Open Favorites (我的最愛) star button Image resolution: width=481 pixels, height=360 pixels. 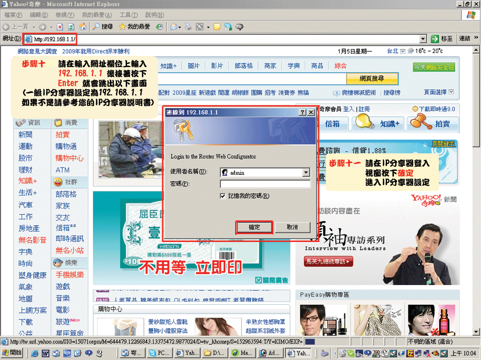(134, 26)
